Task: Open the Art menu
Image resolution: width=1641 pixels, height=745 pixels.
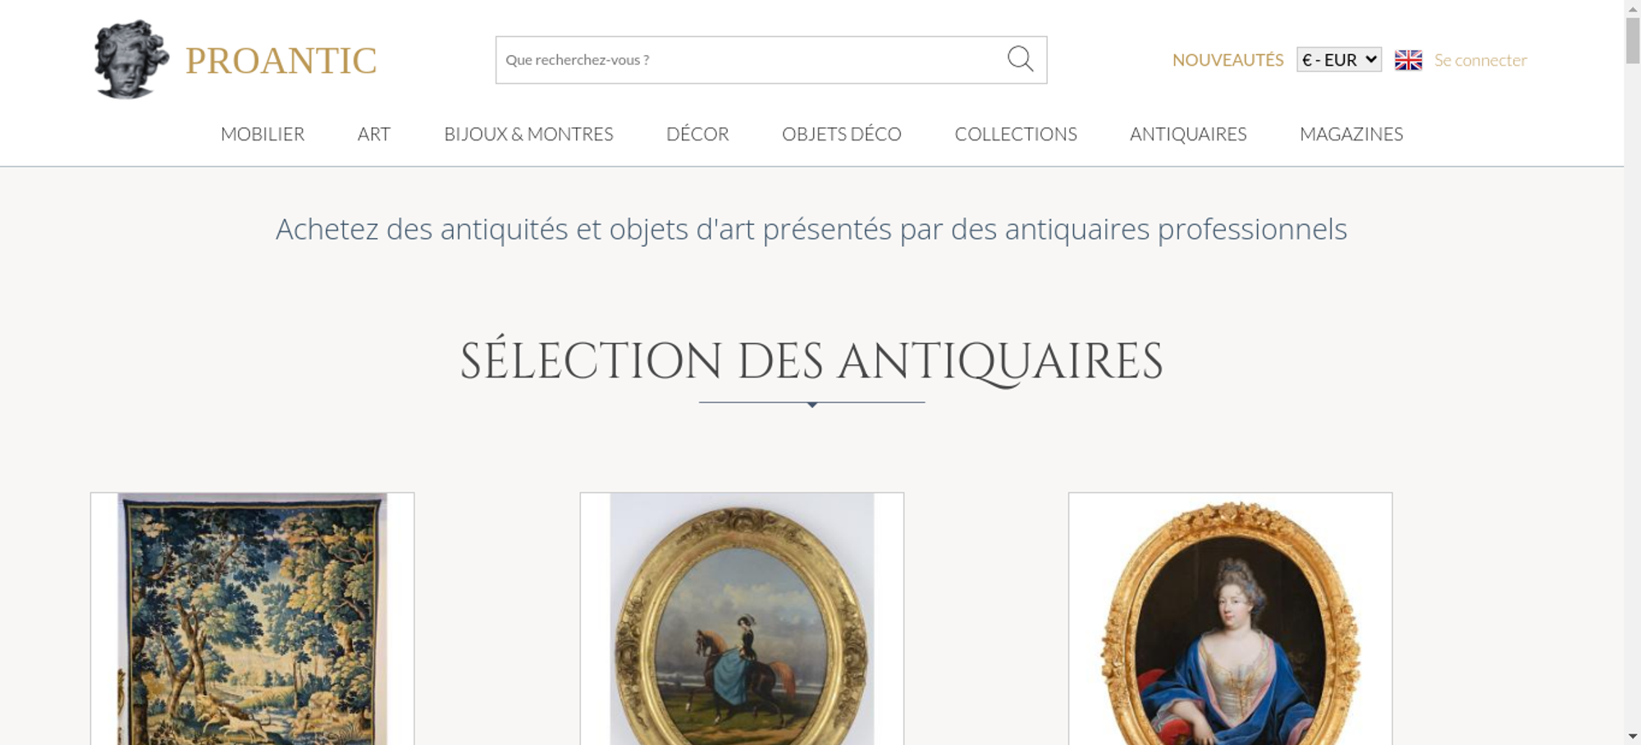Action: pos(374,134)
